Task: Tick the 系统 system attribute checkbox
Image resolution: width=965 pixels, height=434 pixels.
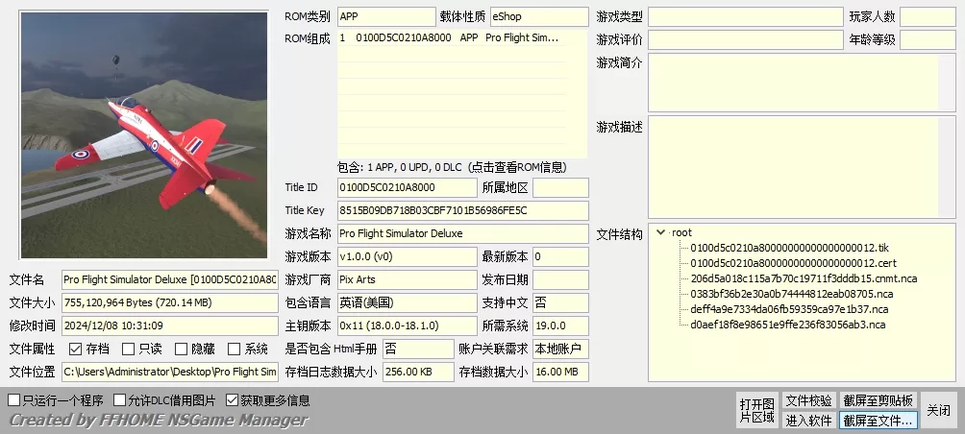Action: 234,350
